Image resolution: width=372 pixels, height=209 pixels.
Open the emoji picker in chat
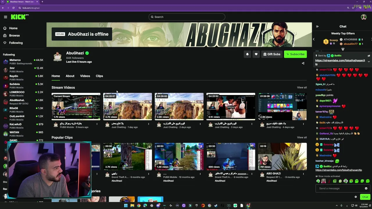[x=366, y=188]
